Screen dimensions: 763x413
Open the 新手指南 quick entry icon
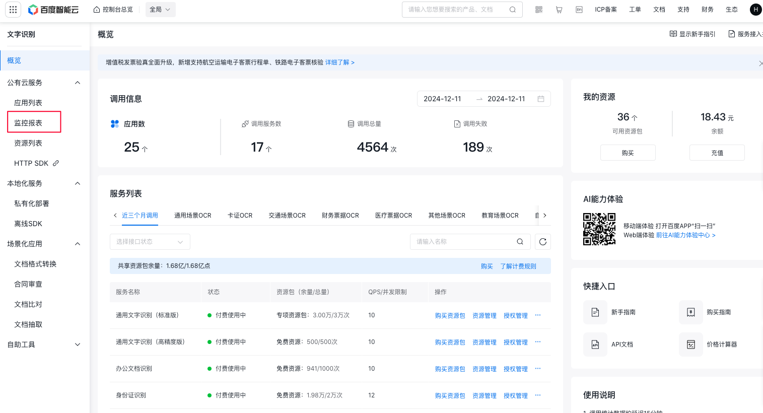pos(595,312)
